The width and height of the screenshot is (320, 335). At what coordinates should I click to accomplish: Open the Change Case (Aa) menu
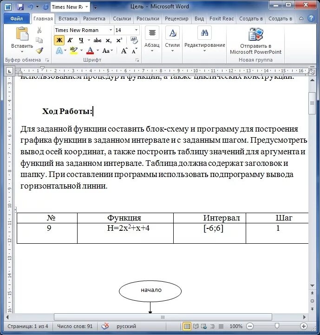[107, 51]
